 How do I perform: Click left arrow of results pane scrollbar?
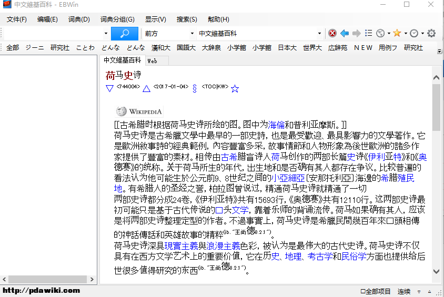pyautogui.click(x=4, y=279)
